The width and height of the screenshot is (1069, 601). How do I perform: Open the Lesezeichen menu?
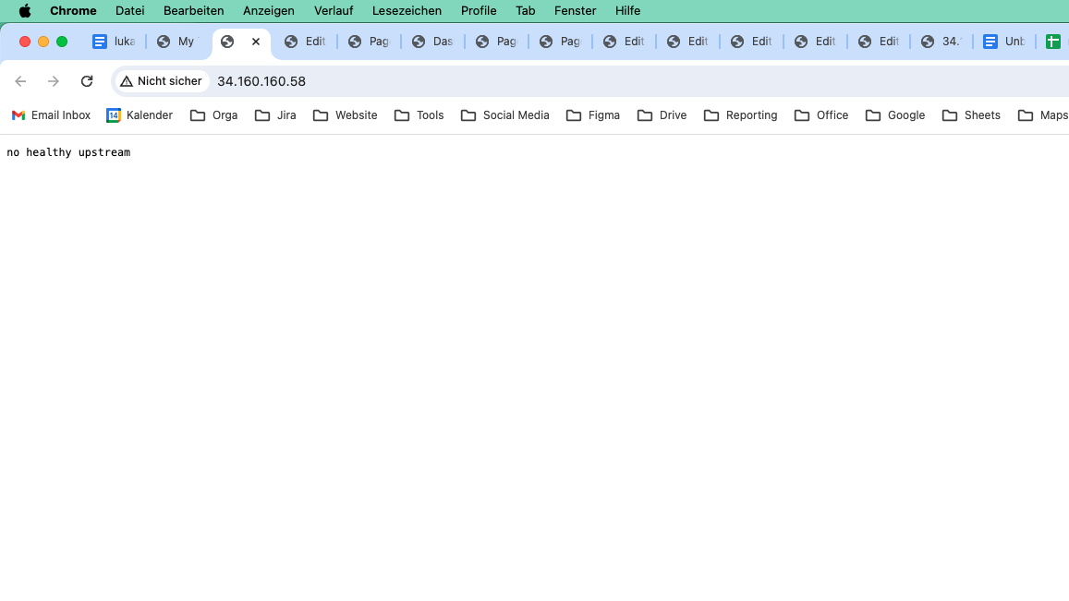click(407, 11)
